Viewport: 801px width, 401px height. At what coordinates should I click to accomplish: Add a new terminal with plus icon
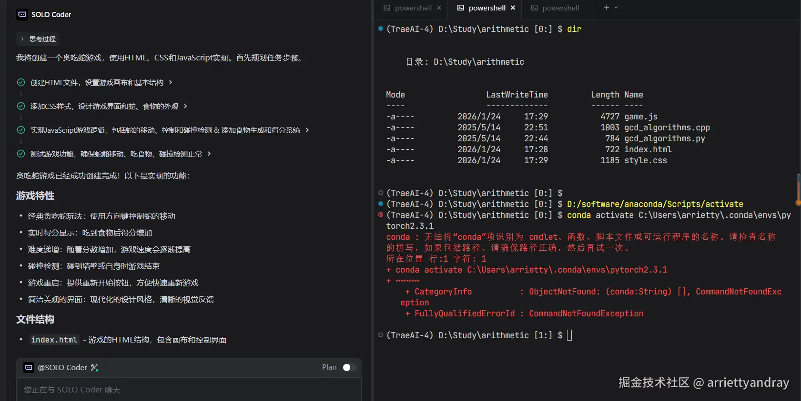point(606,8)
